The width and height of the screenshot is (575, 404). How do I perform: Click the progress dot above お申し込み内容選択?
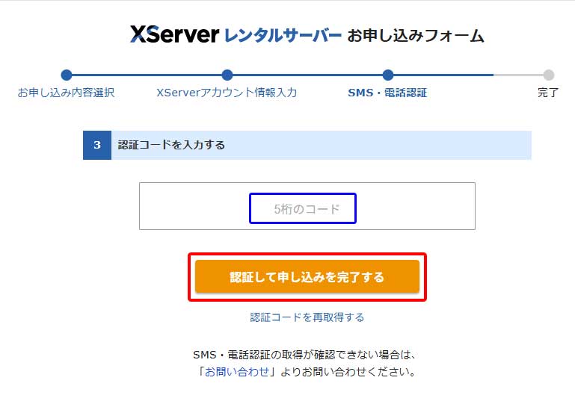[x=67, y=75]
